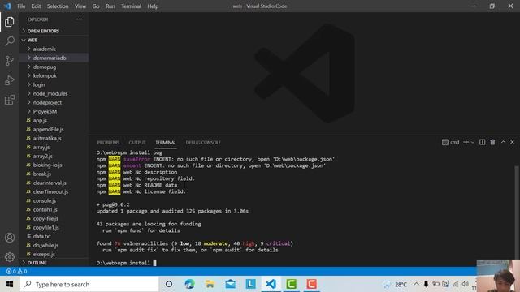Screen dimensions: 520x292
Task: Expand the demopug folder
Action: [54, 67]
